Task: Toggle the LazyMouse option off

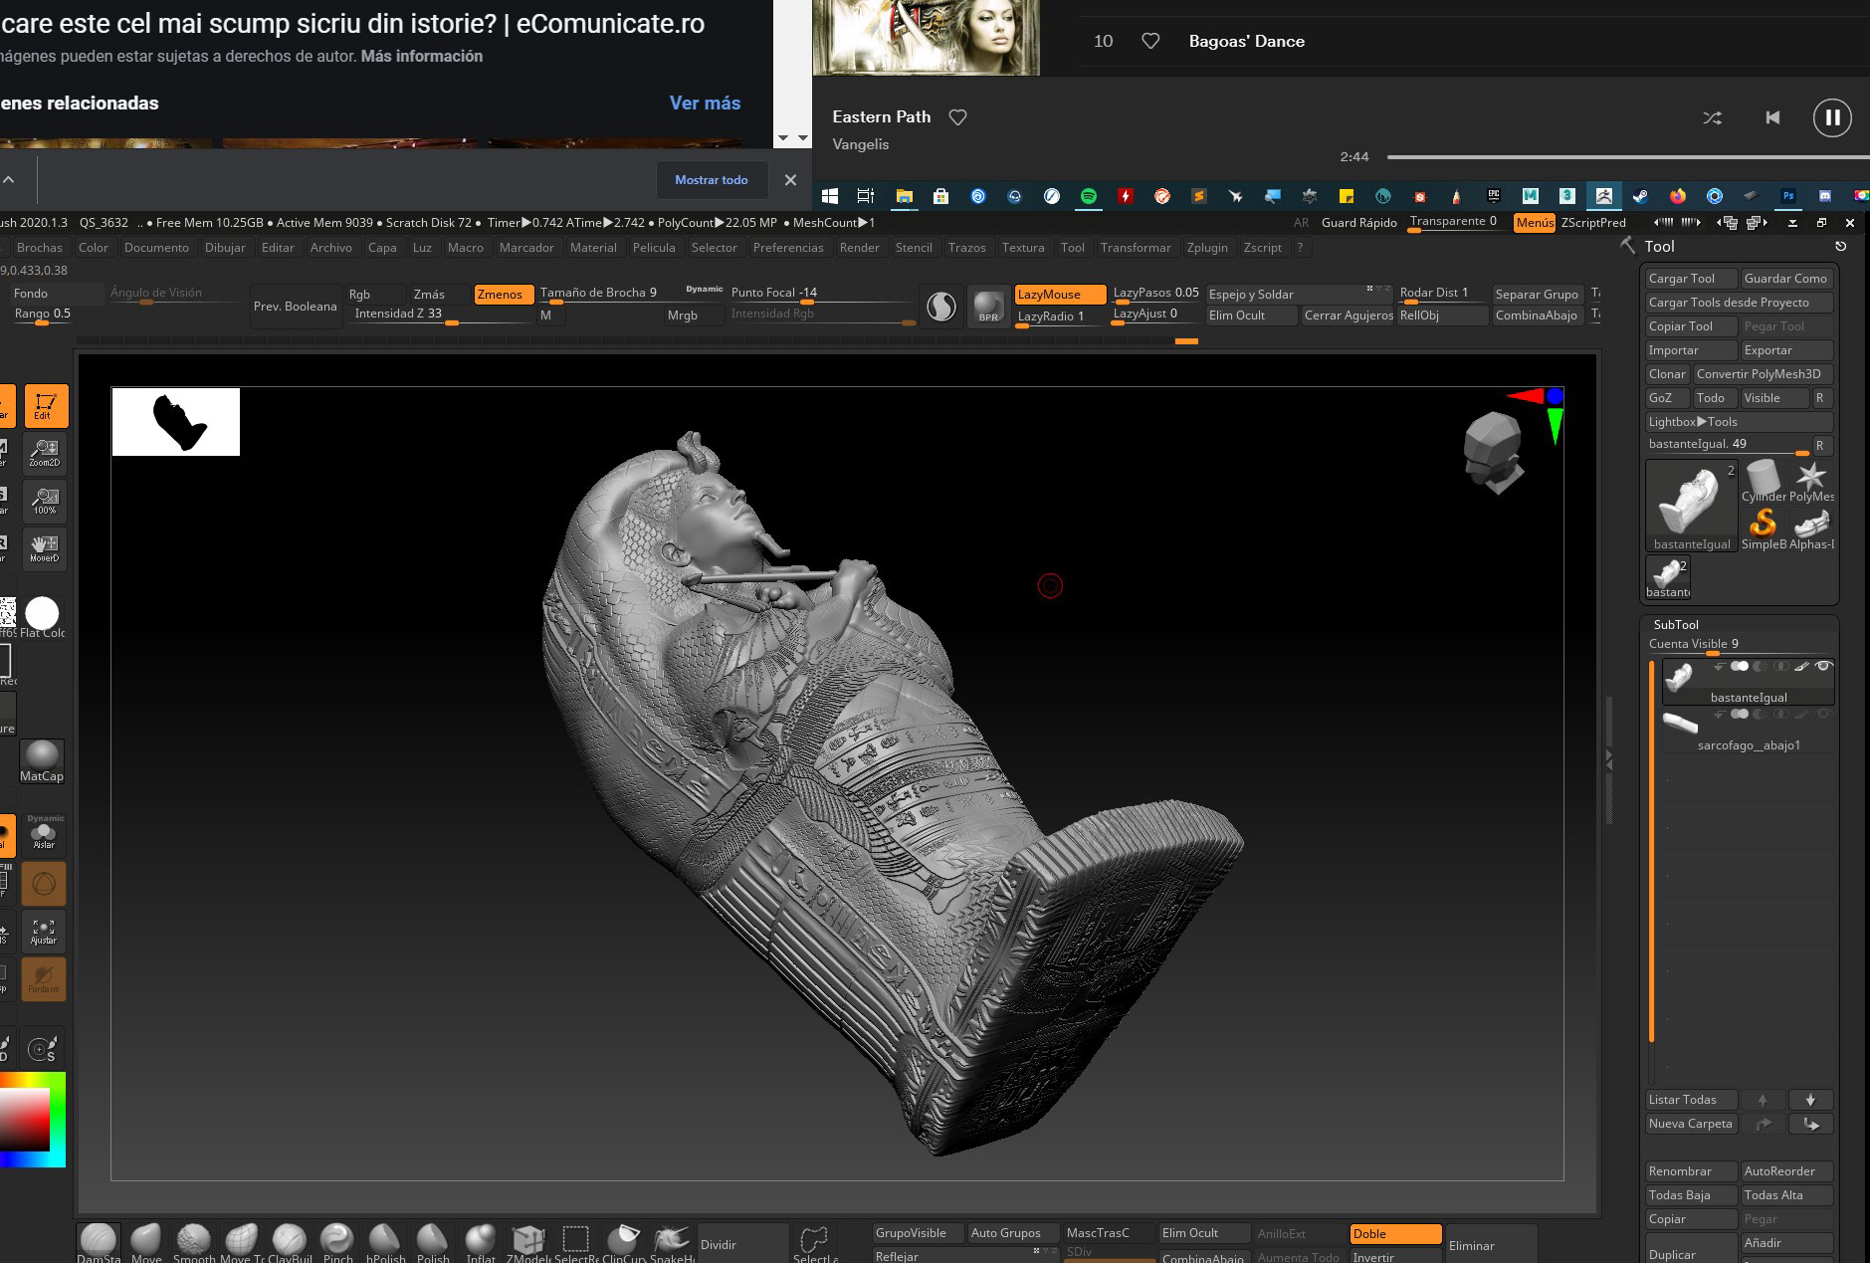Action: (x=1059, y=295)
